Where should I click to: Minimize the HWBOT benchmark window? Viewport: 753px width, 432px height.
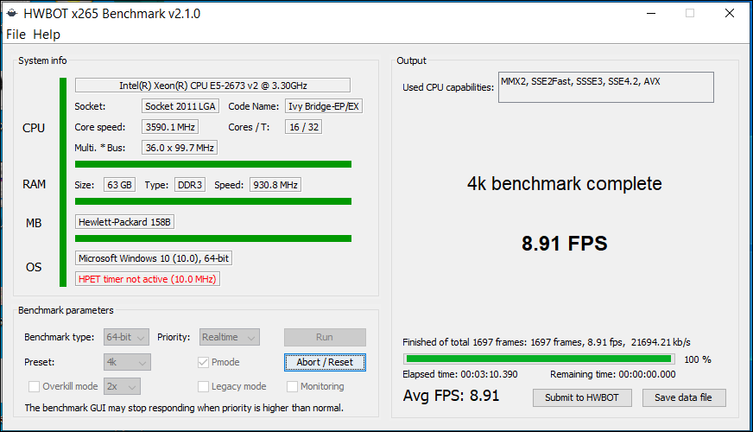651,14
